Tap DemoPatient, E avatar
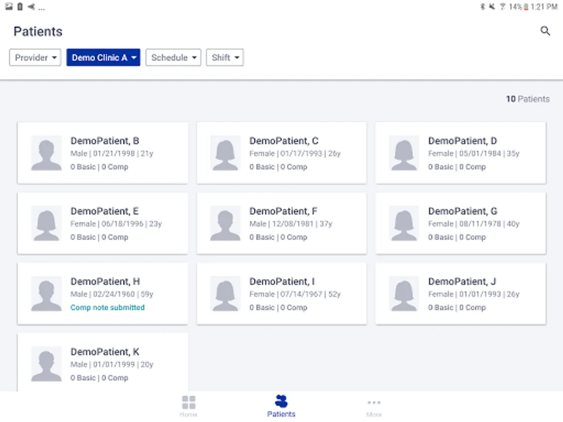The width and height of the screenshot is (563, 422). 46,223
